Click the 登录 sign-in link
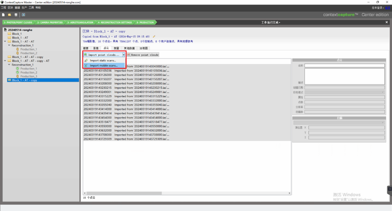This screenshot has width=392, height=211. pyautogui.click(x=388, y=8)
